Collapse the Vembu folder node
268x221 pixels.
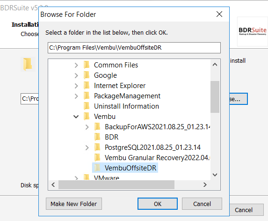[76, 117]
